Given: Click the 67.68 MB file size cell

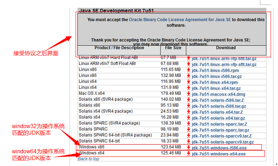Looking at the screenshot, I should (x=169, y=64).
